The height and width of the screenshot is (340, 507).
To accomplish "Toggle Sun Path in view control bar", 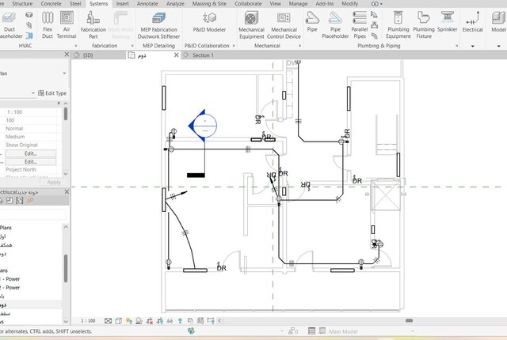I will [129, 321].
